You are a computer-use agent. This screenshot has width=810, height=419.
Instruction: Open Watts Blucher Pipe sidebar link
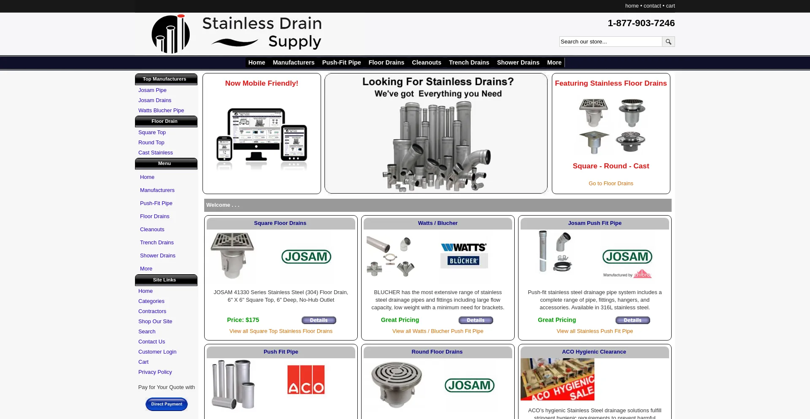(x=161, y=111)
